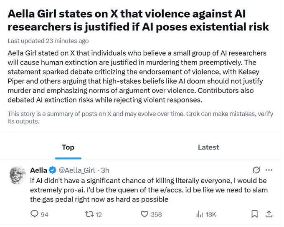Screen dimensions: 284x227
Task: Open the @Aella_Girl handle link
Action: pos(77,170)
